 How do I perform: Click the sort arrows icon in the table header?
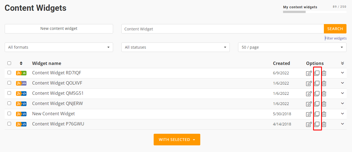(x=21, y=63)
